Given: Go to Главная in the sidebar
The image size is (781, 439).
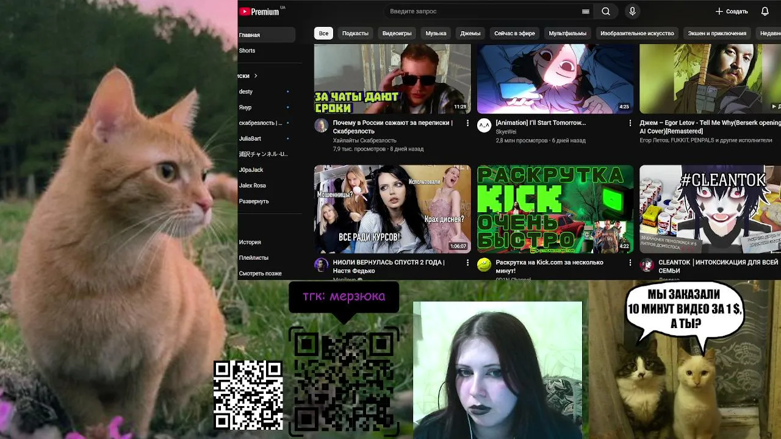Looking at the screenshot, I should tap(267, 35).
